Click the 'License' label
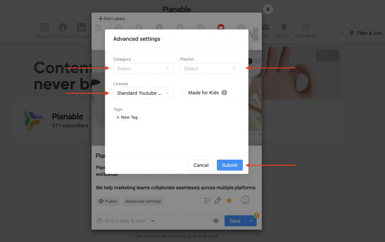The width and height of the screenshot is (385, 242). pos(121,84)
